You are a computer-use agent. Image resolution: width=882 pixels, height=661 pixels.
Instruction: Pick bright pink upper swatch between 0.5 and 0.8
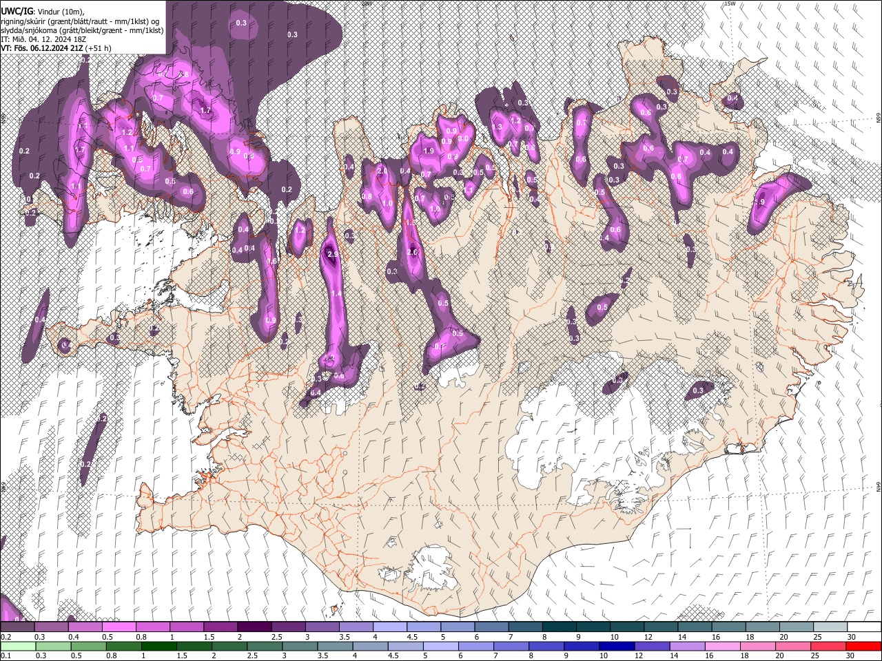(x=119, y=627)
